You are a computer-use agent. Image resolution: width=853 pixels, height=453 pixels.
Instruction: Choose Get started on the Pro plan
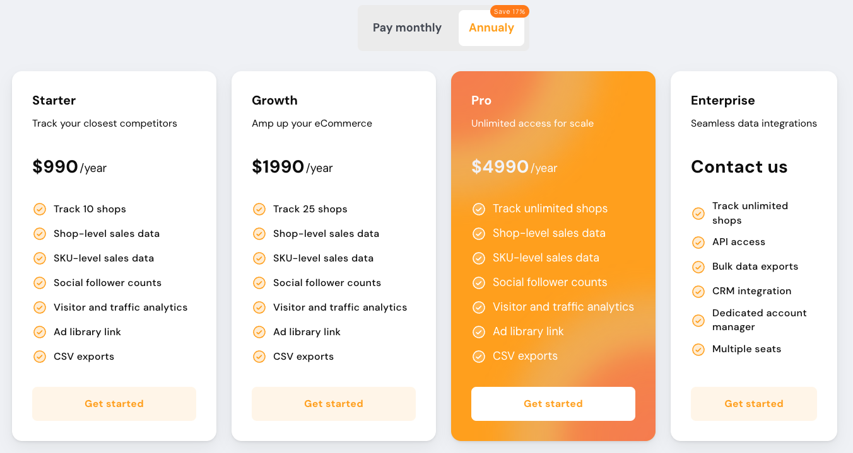553,404
